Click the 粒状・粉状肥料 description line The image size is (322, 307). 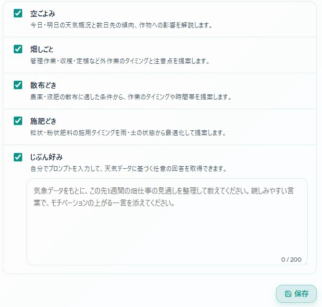(128, 133)
